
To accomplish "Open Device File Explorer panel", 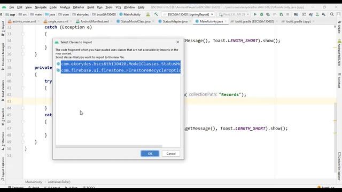I will click(339, 166).
